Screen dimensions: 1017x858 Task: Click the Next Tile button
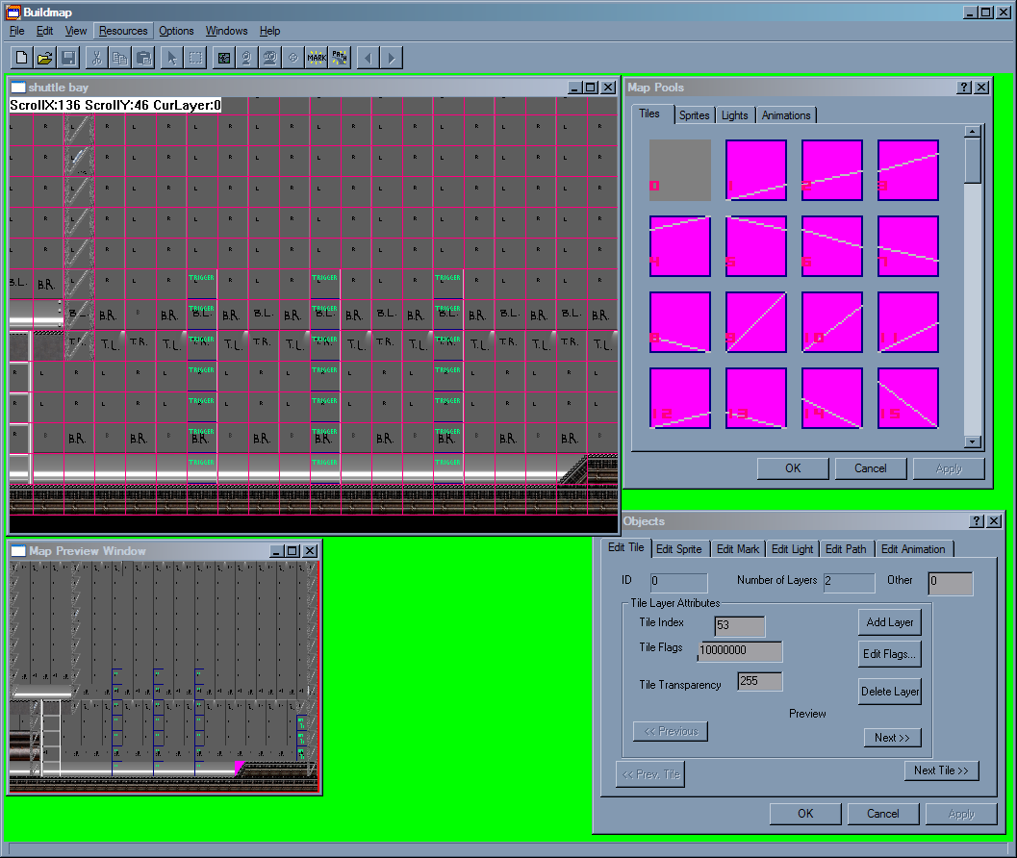coord(941,770)
